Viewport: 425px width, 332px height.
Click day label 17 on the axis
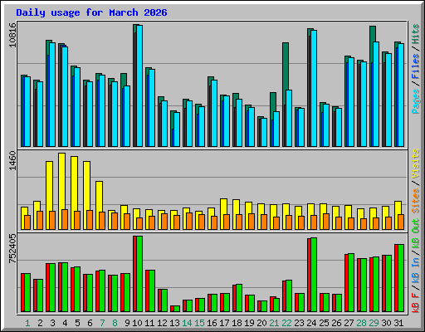(x=224, y=323)
